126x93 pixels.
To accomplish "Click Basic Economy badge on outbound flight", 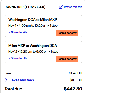I will pos(67,33).
